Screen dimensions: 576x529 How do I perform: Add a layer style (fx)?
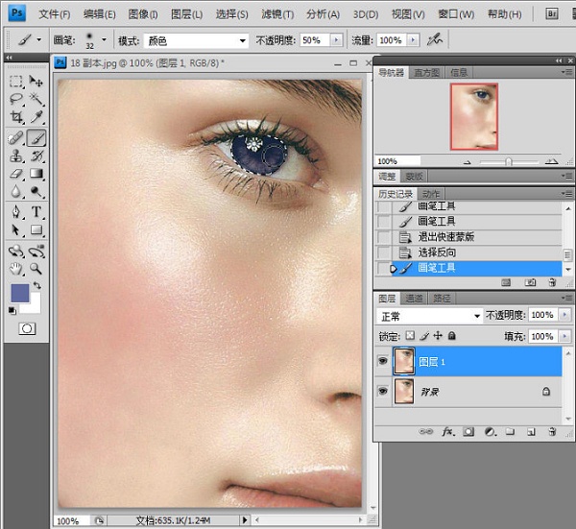[447, 431]
